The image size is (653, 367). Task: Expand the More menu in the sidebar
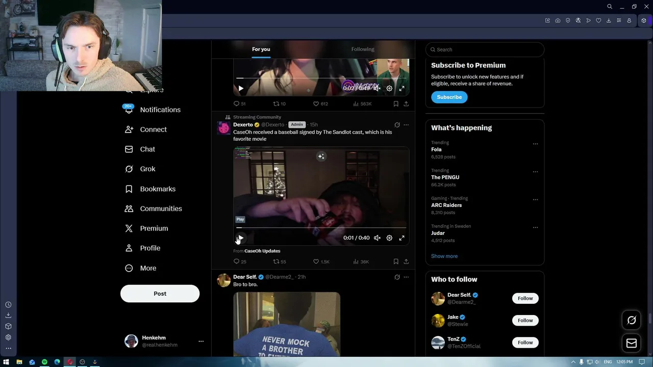pyautogui.click(x=141, y=268)
